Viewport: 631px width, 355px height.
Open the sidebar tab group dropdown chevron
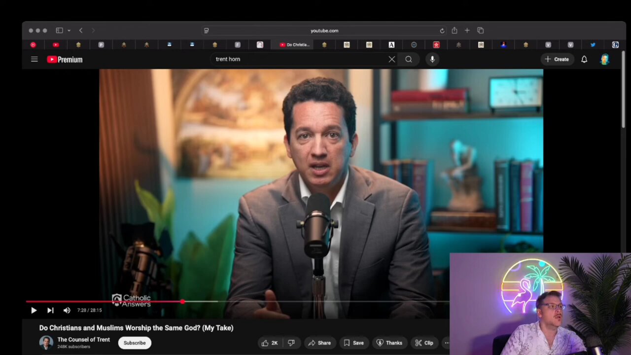[x=69, y=31]
